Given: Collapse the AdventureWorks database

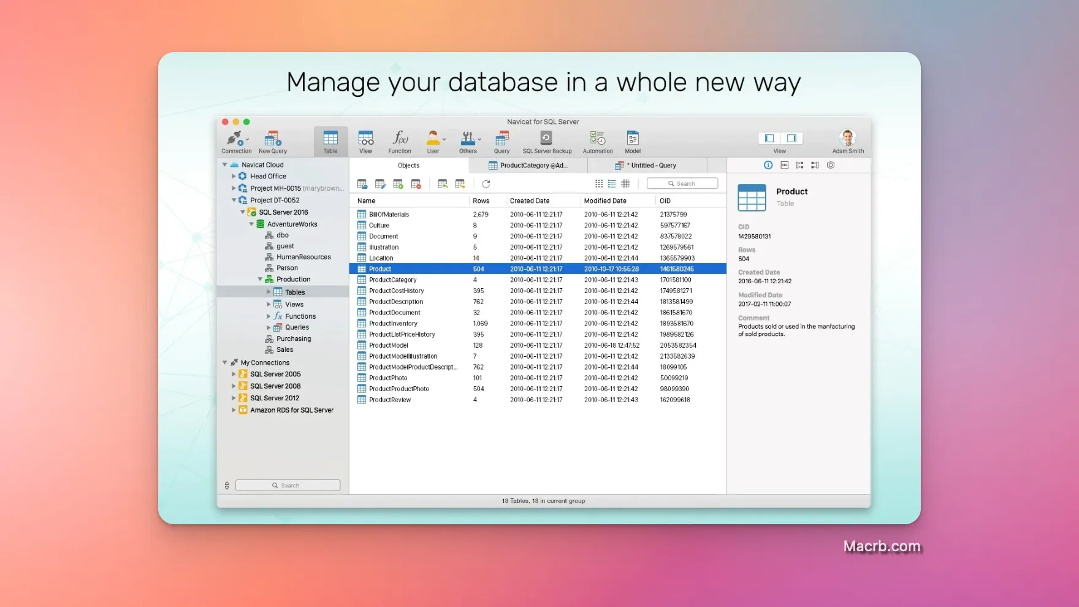Looking at the screenshot, I should point(251,224).
